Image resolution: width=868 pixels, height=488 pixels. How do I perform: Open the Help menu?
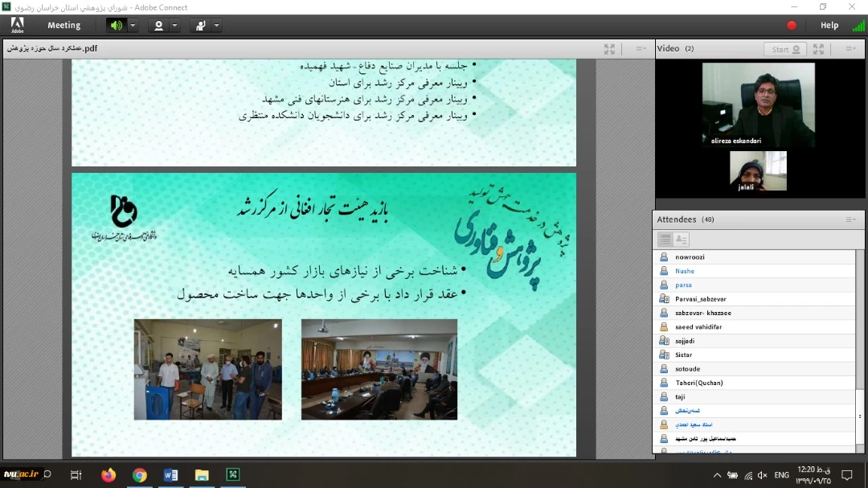tap(829, 26)
